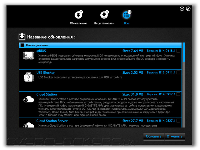
Task: Click the USB Blocker description text
Action: pyautogui.click(x=80, y=77)
